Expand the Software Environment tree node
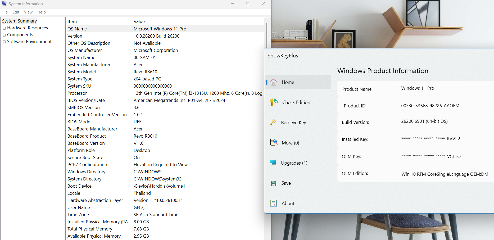Image resolution: width=494 pixels, height=240 pixels. pos(4,42)
